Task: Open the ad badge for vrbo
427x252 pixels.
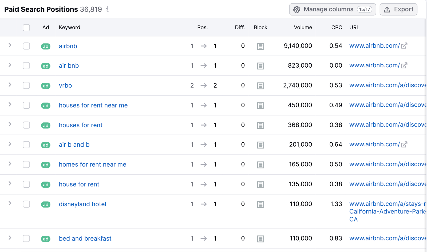Action: pos(46,86)
